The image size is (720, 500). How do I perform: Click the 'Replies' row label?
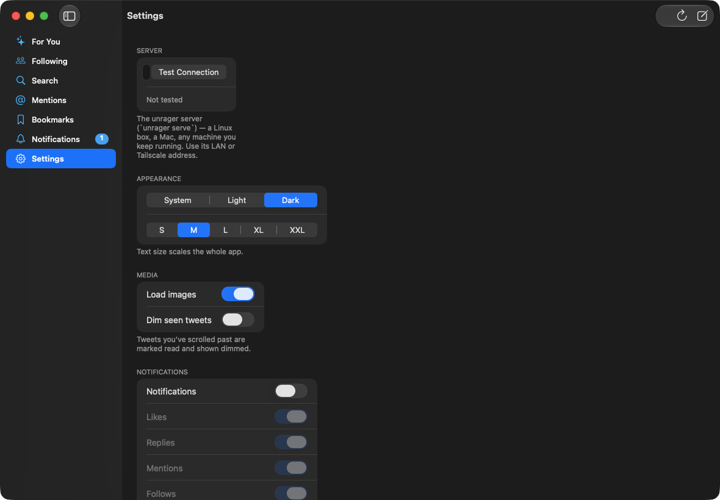click(160, 443)
